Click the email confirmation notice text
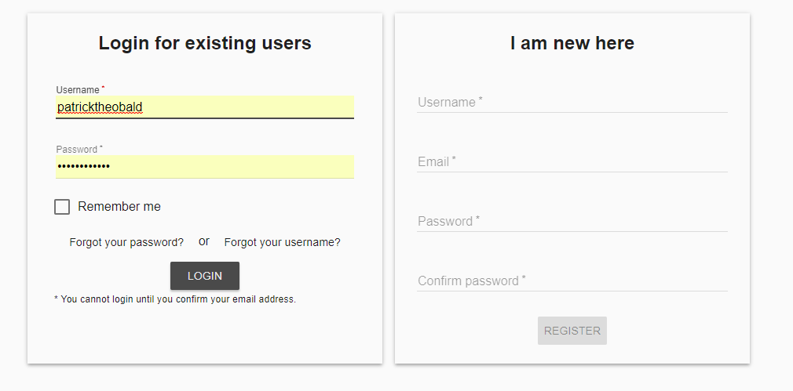This screenshot has height=391, width=793. (175, 299)
